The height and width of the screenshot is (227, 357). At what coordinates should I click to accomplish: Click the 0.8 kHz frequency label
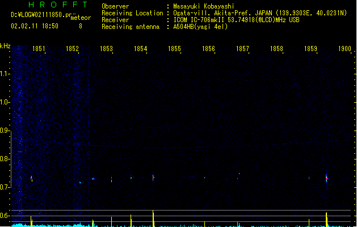coord(5,159)
